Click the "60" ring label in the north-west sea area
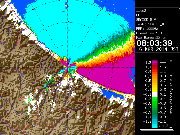The width and height of the screenshot is (180, 135). point(34,9)
